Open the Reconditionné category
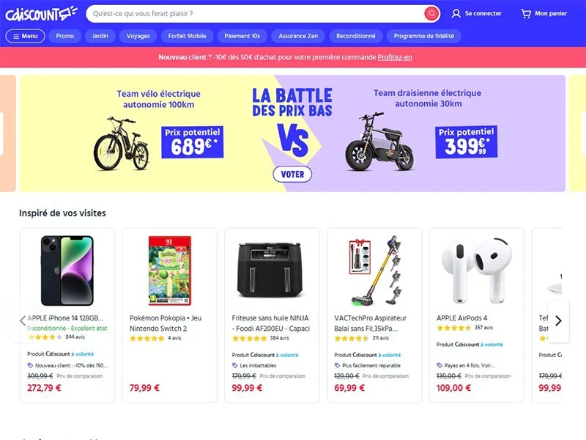586x440 pixels. coord(355,36)
